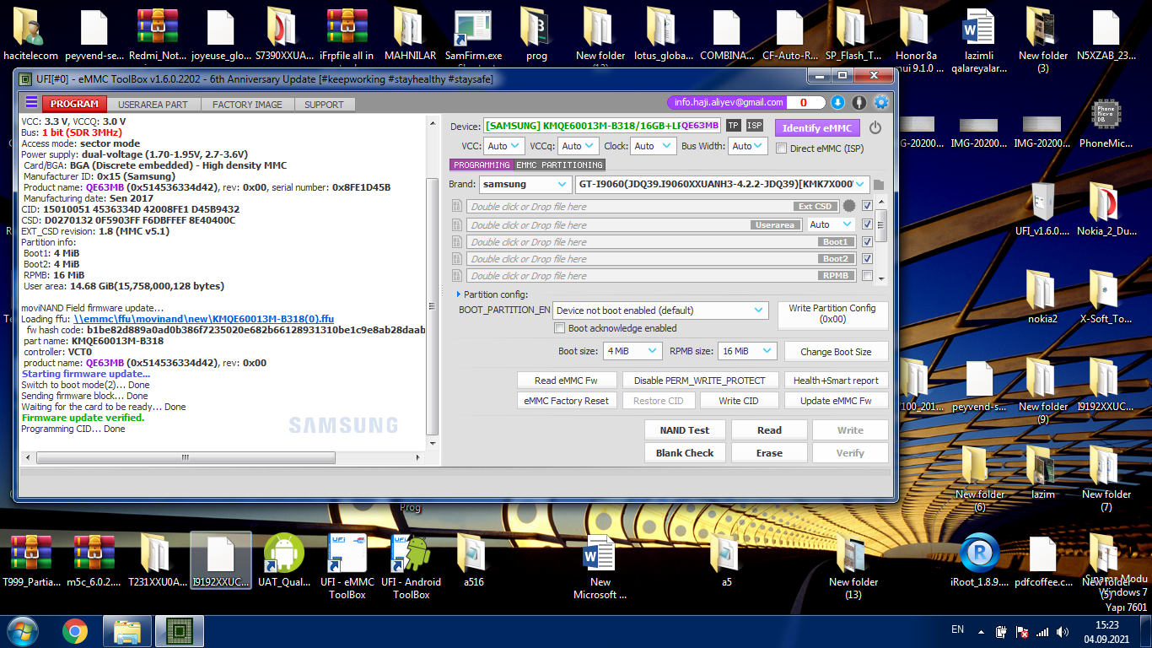The height and width of the screenshot is (648, 1152).
Task: Click the UFI eMMC taskbar button
Action: [179, 631]
